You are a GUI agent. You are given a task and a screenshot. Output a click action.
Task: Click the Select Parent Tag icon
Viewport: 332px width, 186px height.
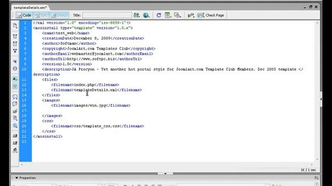(15, 61)
